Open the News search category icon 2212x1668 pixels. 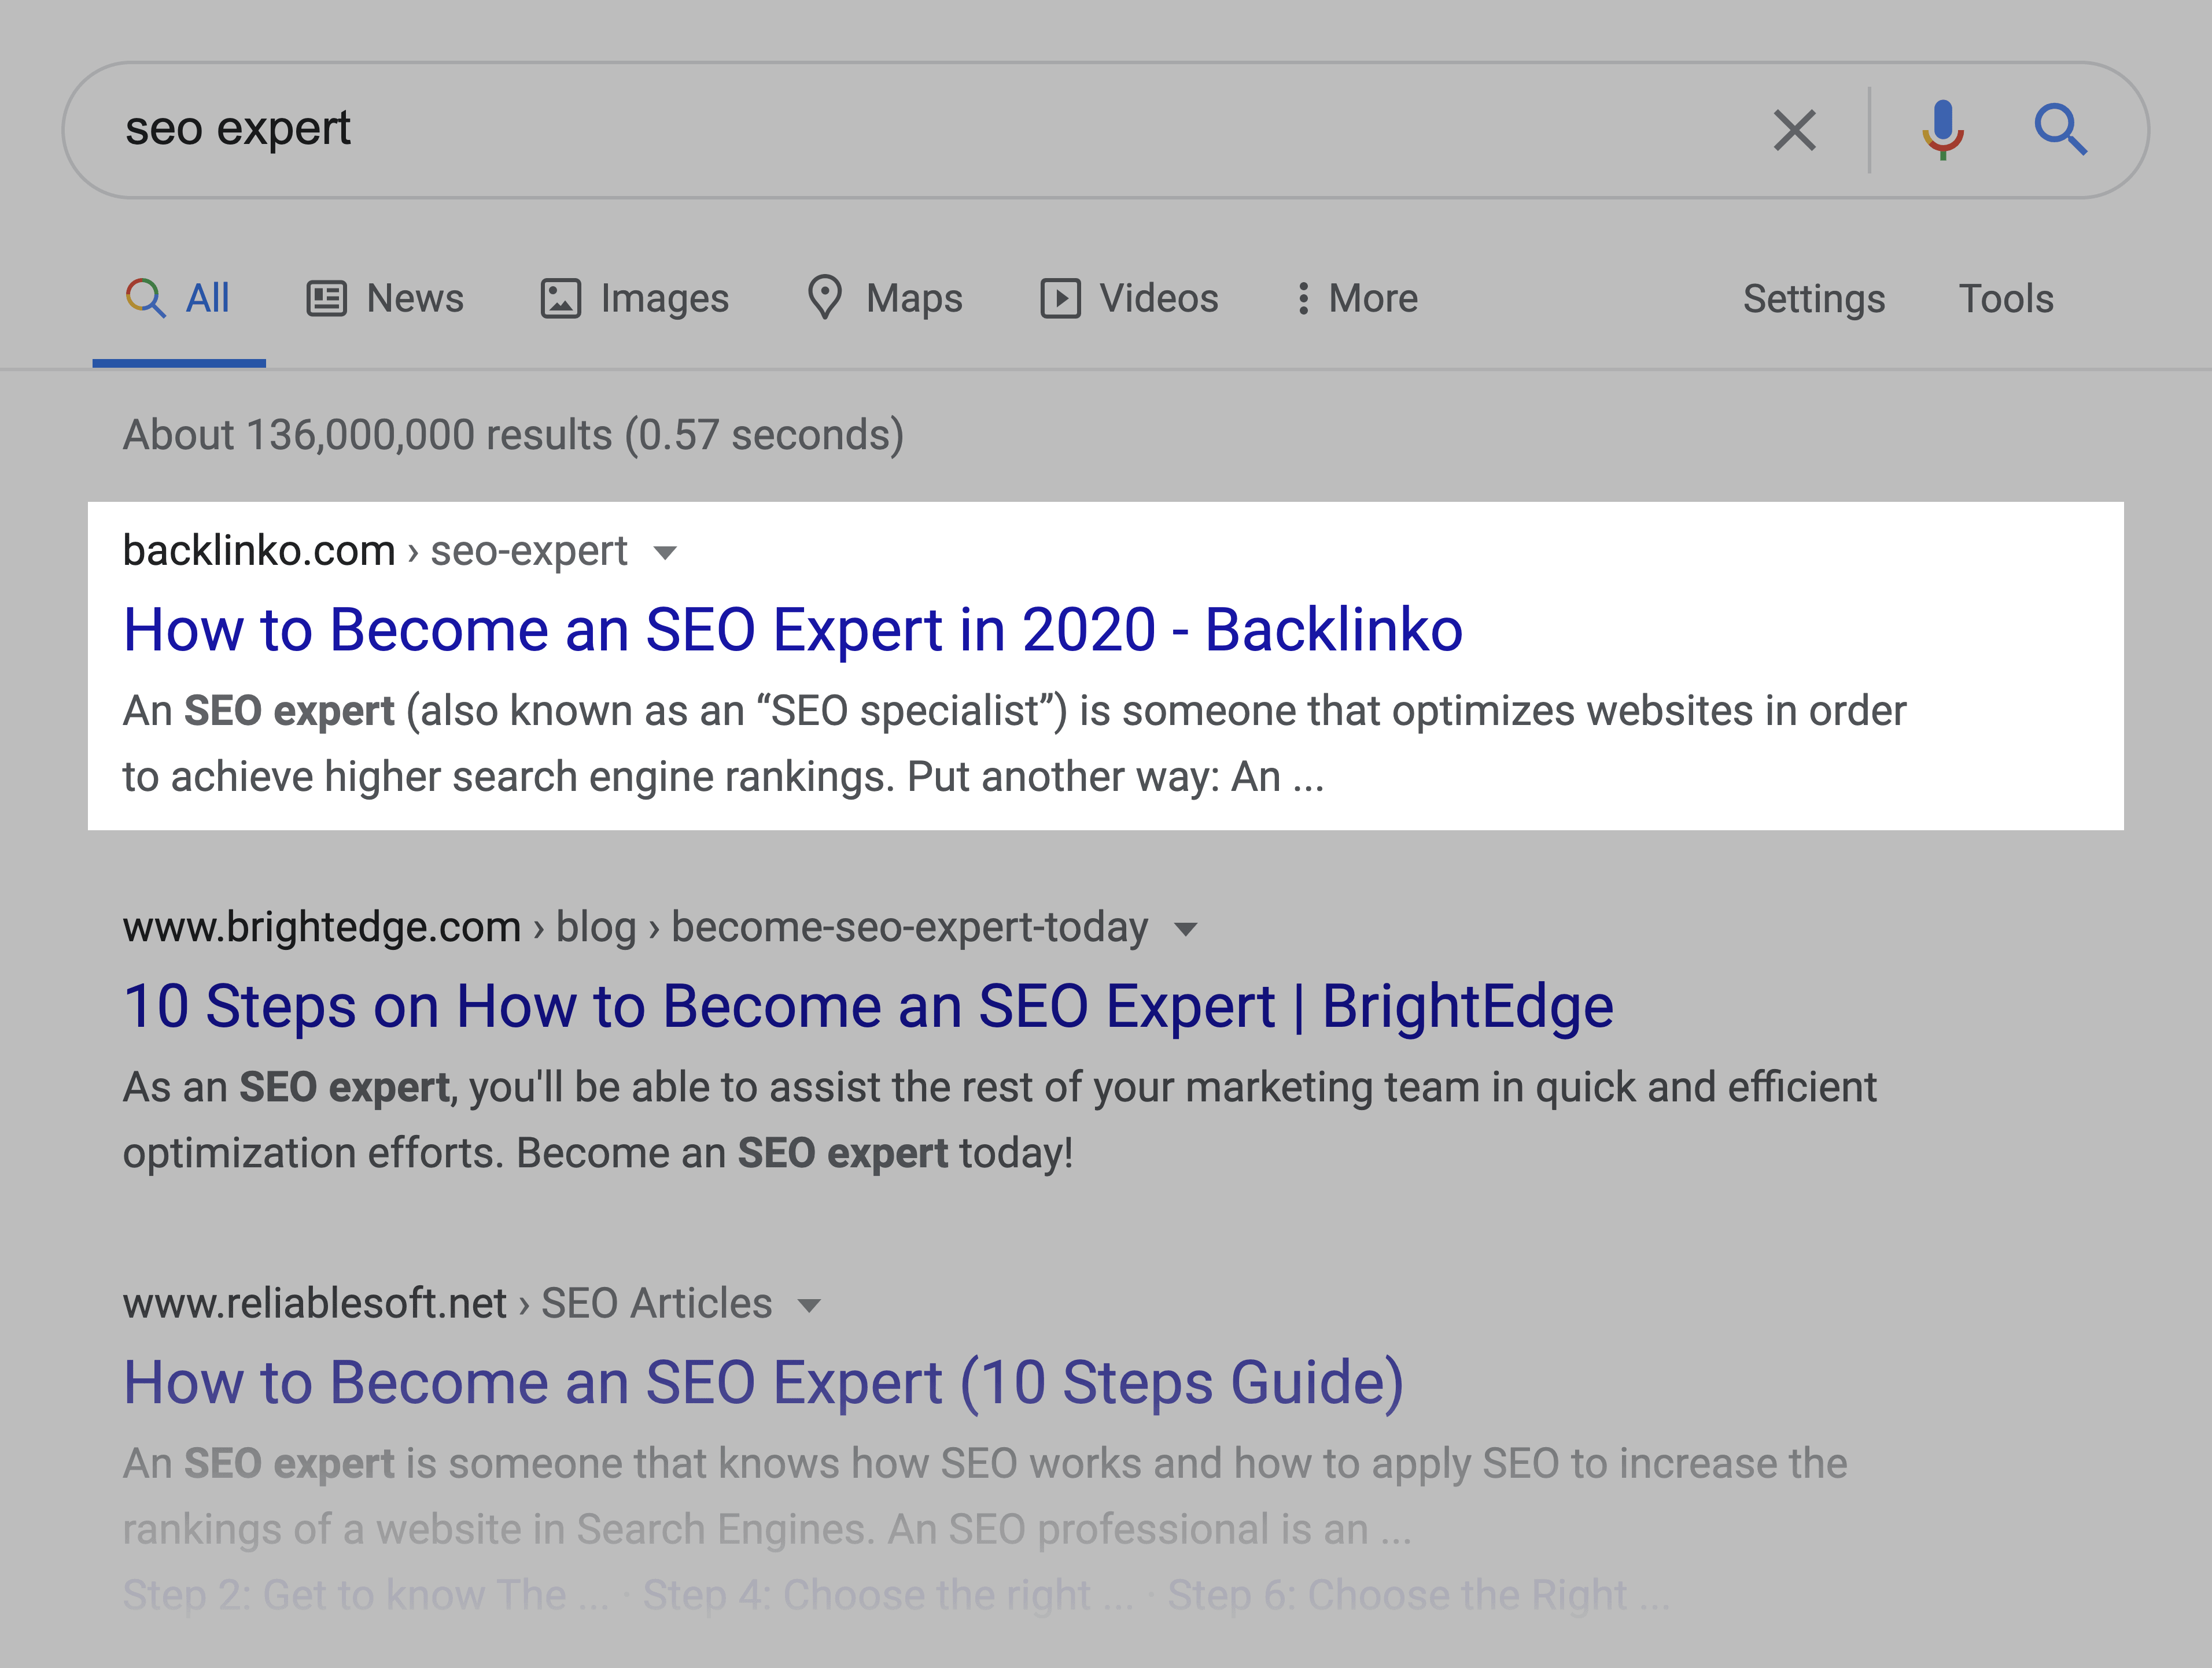(x=327, y=297)
